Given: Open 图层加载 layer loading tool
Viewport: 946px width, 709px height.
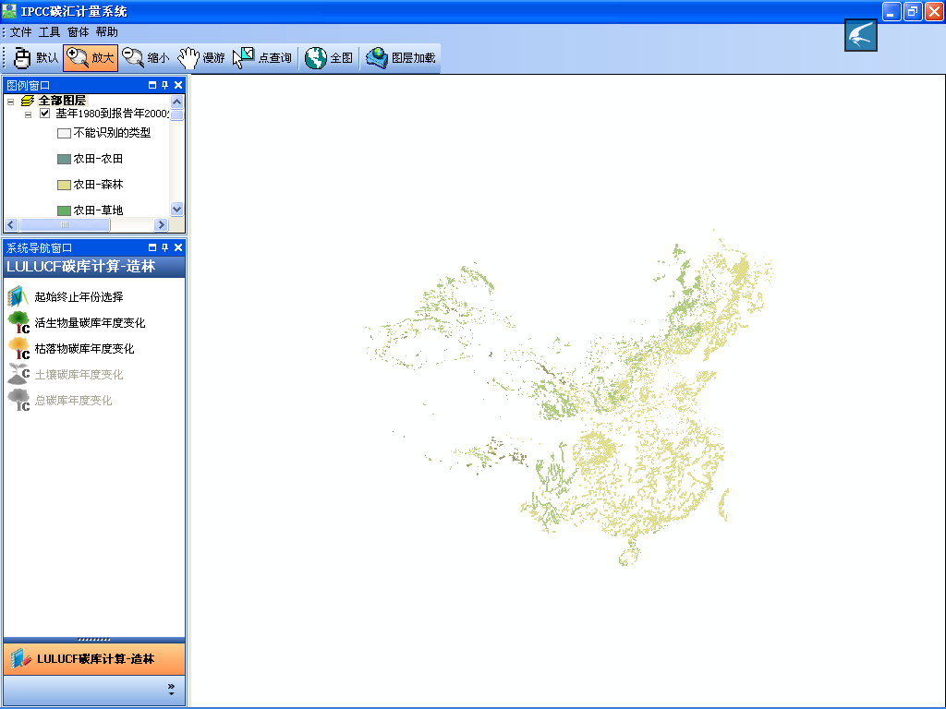Looking at the screenshot, I should (x=400, y=58).
